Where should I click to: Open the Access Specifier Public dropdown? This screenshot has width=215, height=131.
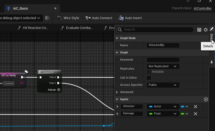click(163, 85)
